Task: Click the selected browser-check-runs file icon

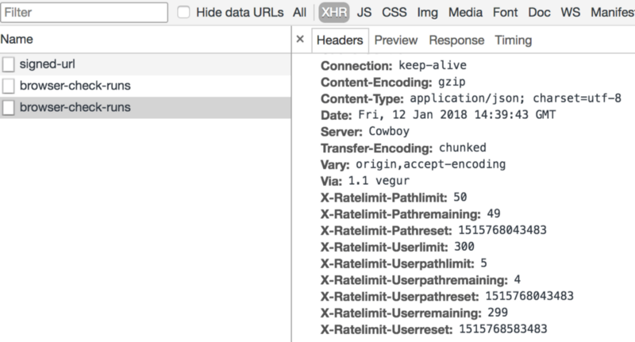Action: coord(9,108)
